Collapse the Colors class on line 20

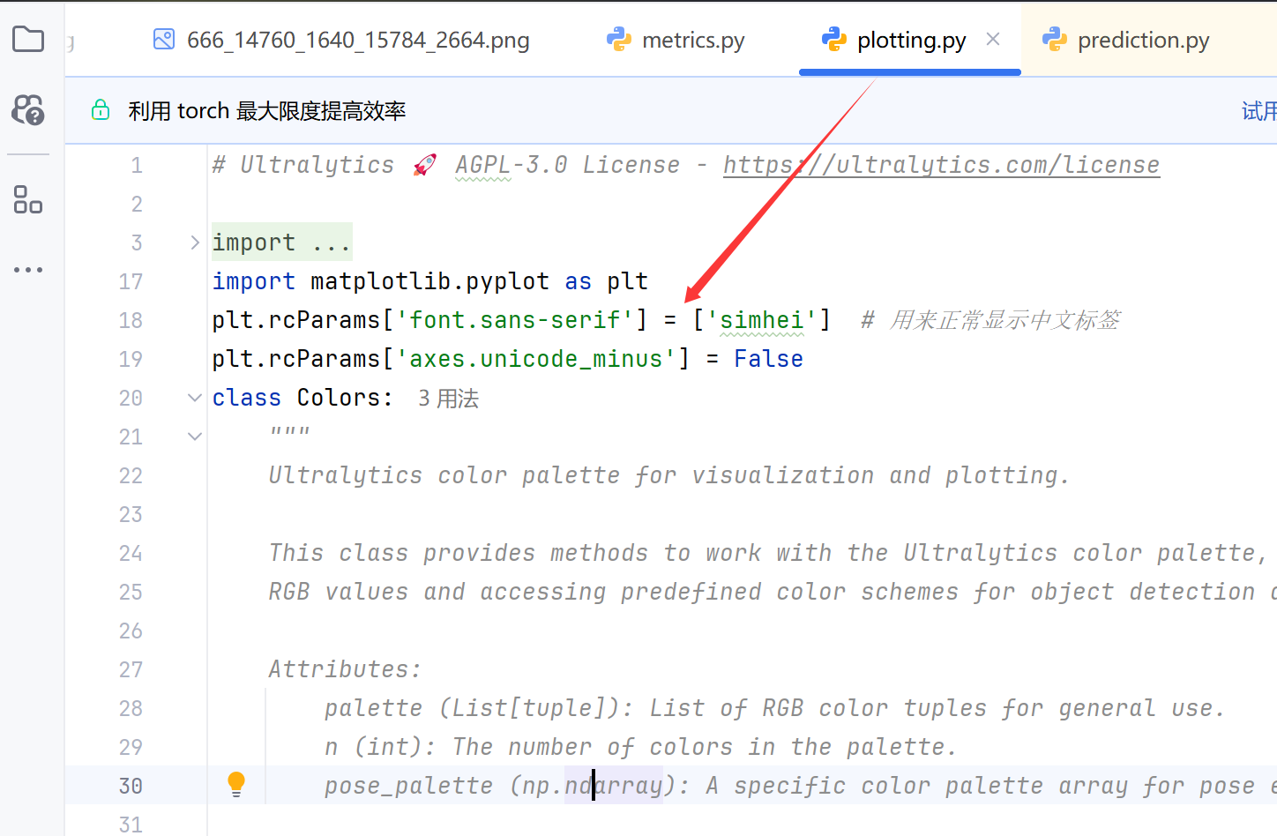coord(195,398)
